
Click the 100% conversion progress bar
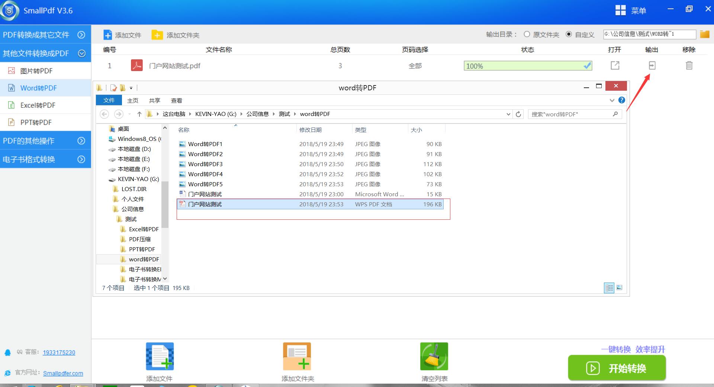tap(528, 66)
